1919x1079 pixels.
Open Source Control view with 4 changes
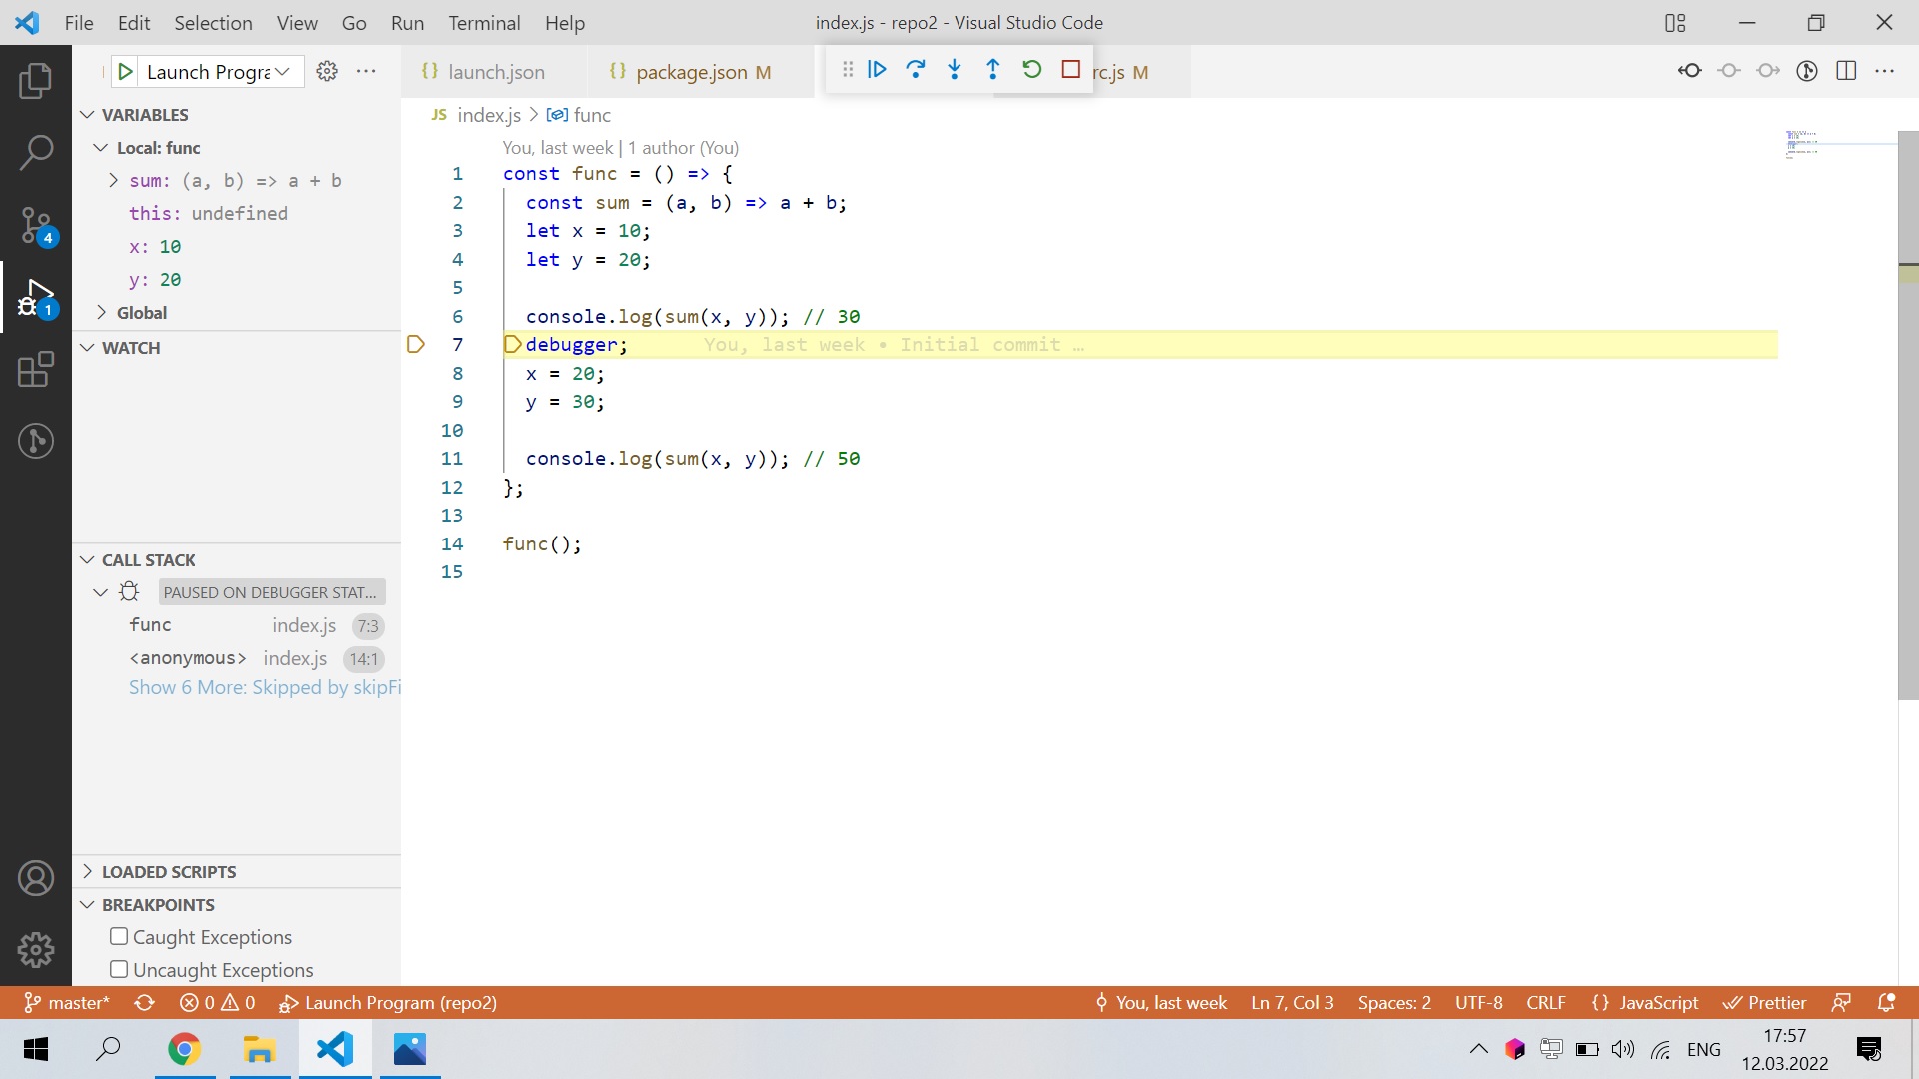pos(36,225)
